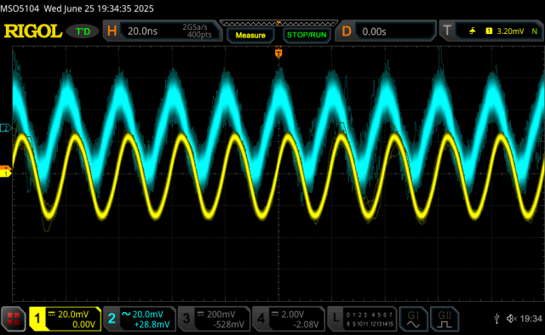Open the Measure menu
The width and height of the screenshot is (545, 335).
pos(250,35)
